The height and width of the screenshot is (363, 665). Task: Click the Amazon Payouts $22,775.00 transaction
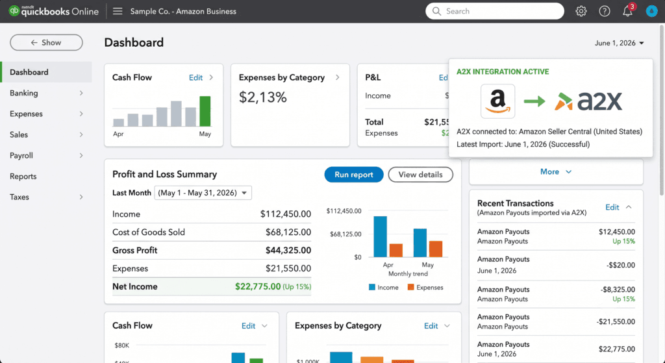pyautogui.click(x=556, y=349)
